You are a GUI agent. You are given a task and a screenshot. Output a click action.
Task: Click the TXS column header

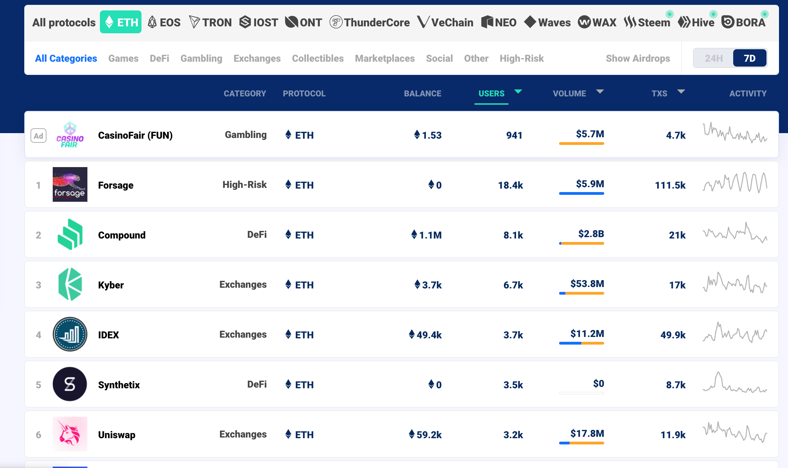[x=659, y=94]
